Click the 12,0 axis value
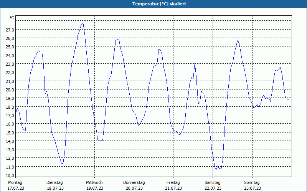This screenshot has width=307, height=192. 10,158
